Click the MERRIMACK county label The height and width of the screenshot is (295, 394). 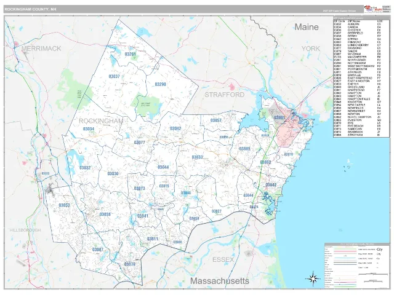click(41, 49)
